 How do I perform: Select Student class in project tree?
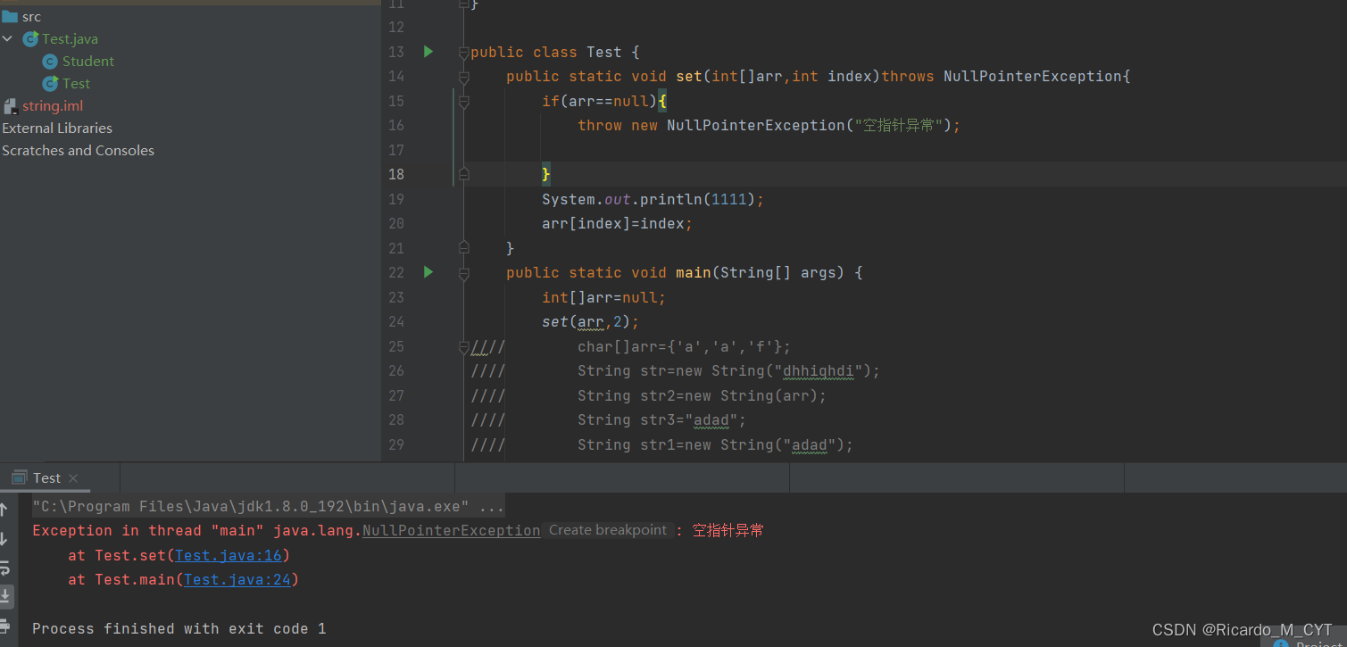tap(88, 62)
